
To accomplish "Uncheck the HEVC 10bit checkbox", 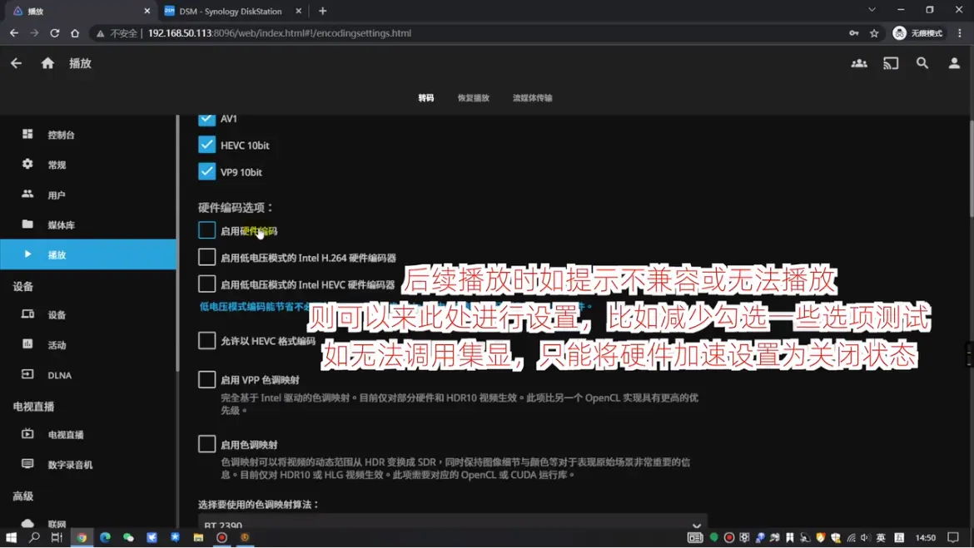I will (x=206, y=145).
